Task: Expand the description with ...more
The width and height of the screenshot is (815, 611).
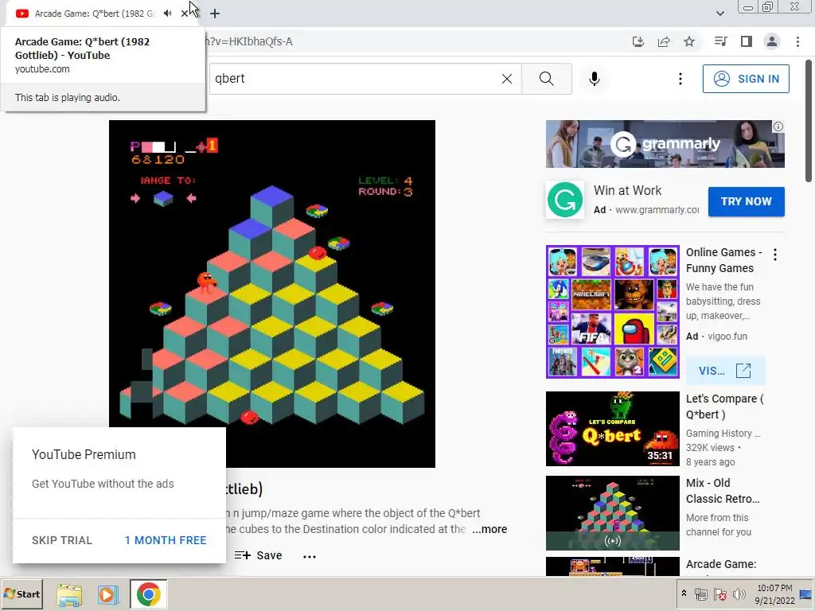Action: [489, 529]
